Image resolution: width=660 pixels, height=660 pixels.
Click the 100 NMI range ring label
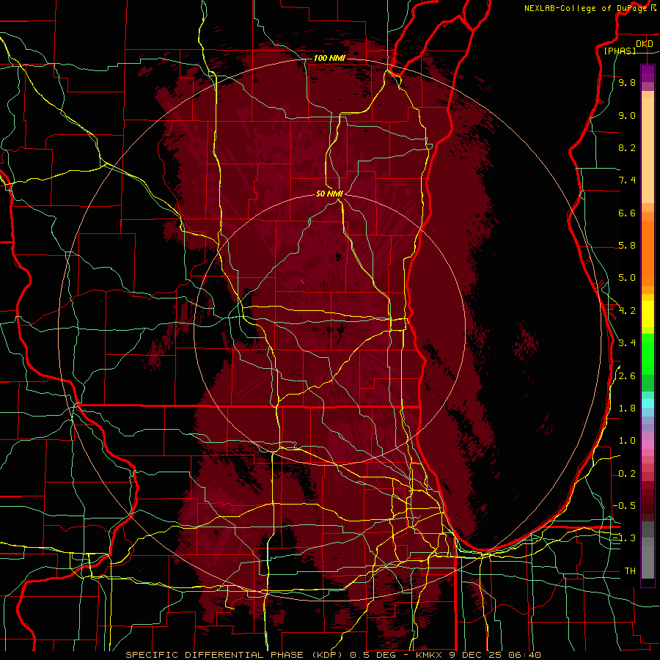(329, 58)
